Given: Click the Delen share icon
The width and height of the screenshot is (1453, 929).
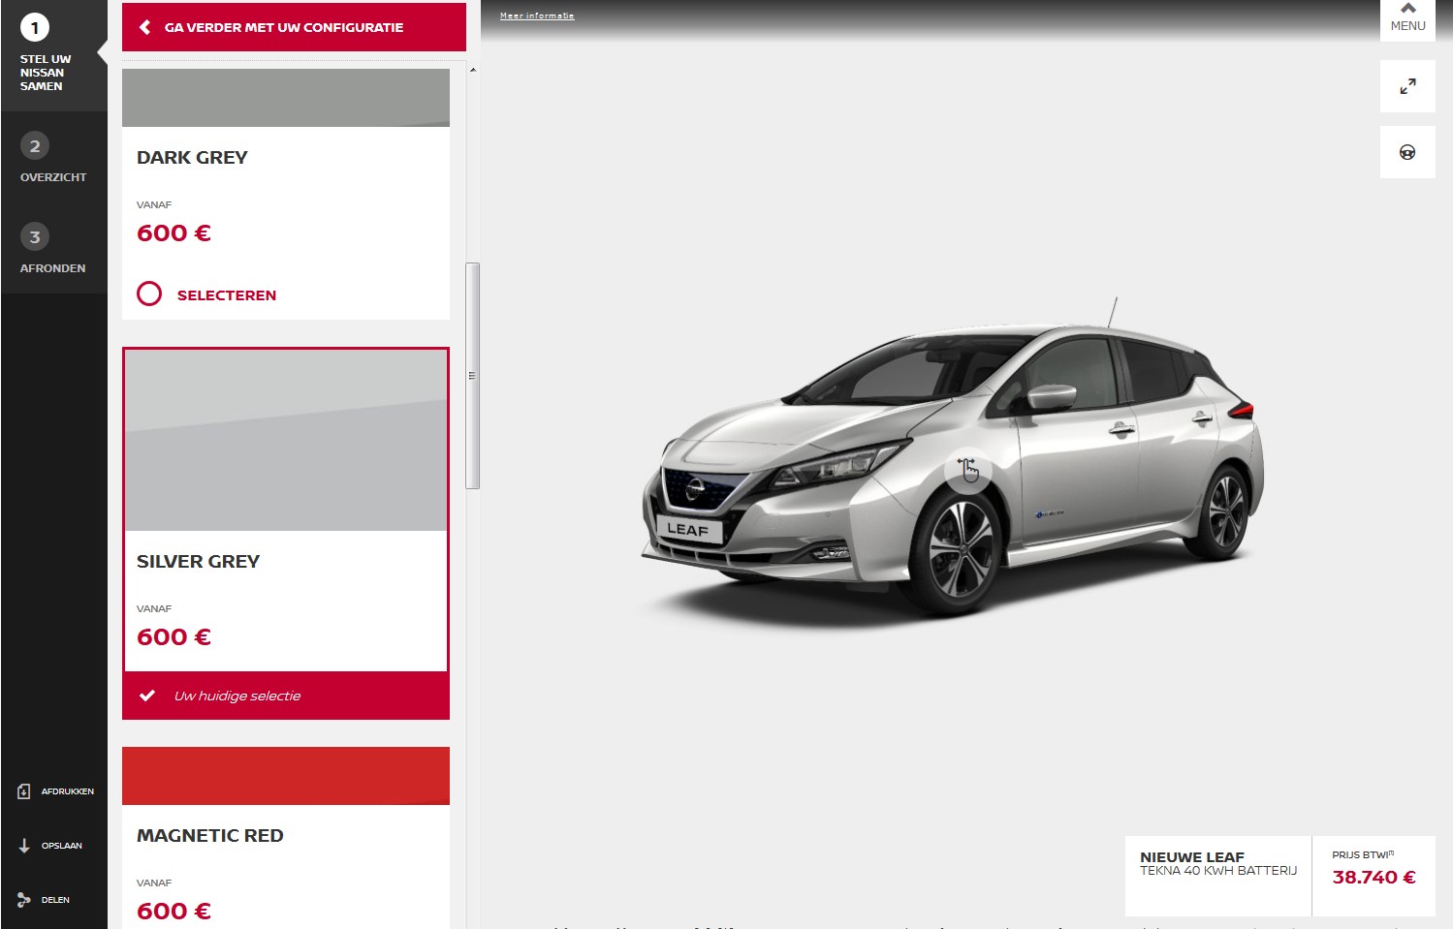Looking at the screenshot, I should pyautogui.click(x=24, y=900).
